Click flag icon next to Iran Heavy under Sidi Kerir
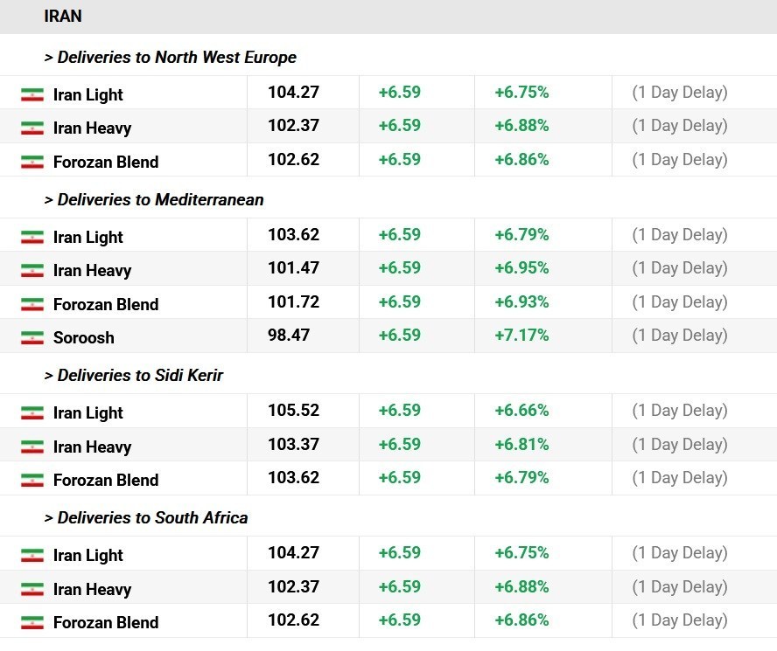The width and height of the screenshot is (777, 651). (x=32, y=447)
